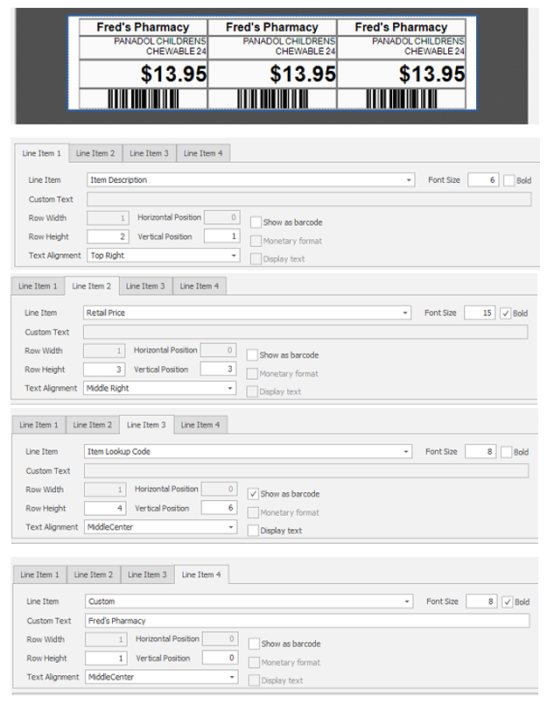Click the first label in the preview
Image resolution: width=547 pixels, height=704 pixels.
144,63
